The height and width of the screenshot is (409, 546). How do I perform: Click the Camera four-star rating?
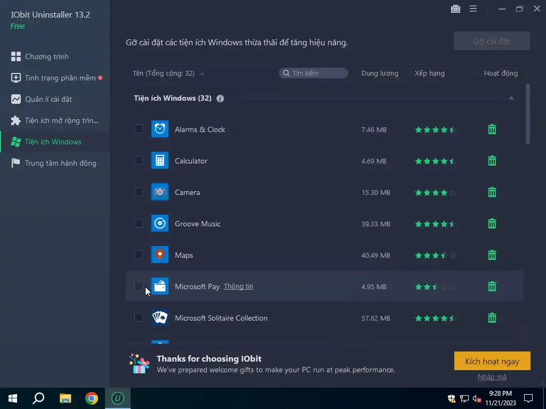point(435,192)
